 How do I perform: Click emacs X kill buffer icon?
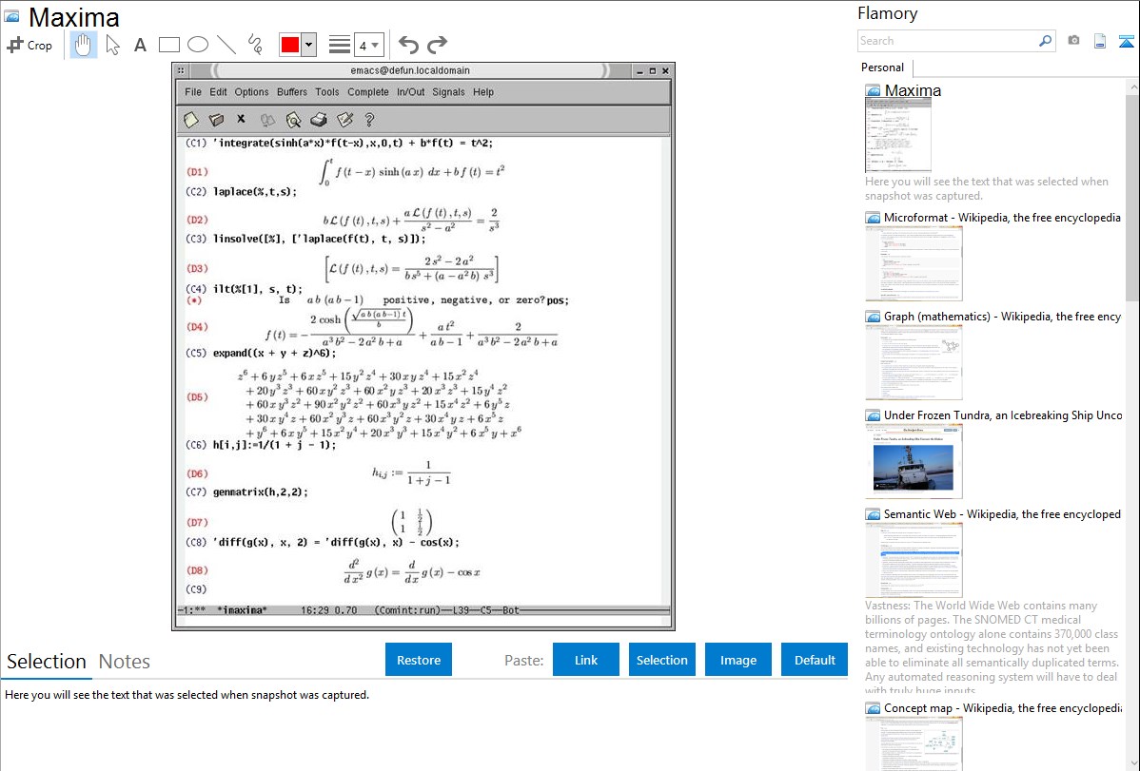pyautogui.click(x=242, y=119)
